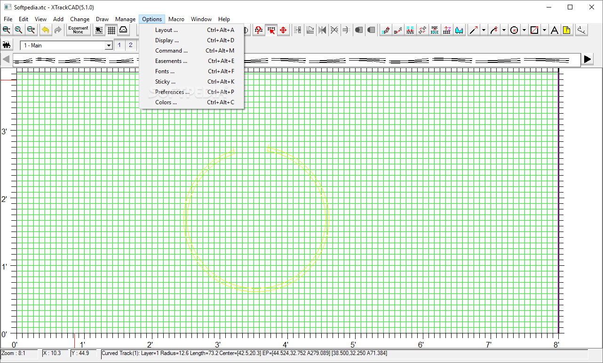Click the Zoom Out magnifier icon
Screen dimensions: 603x363
(x=31, y=30)
